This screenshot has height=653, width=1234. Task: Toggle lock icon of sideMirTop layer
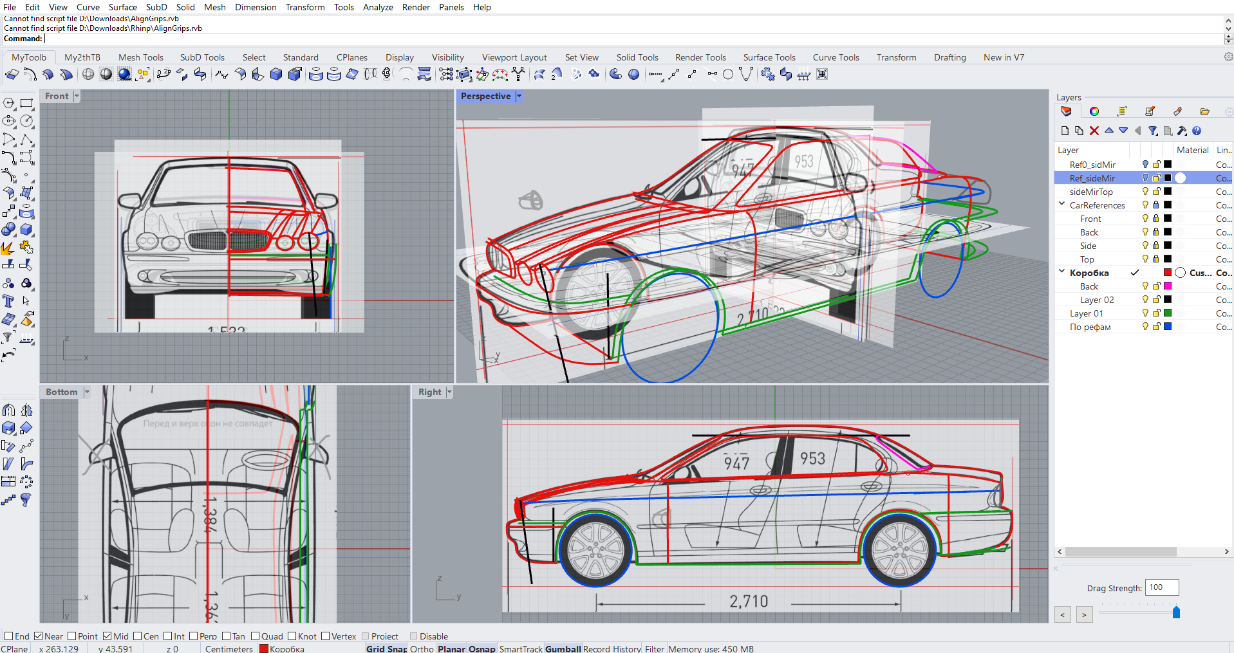click(x=1156, y=192)
